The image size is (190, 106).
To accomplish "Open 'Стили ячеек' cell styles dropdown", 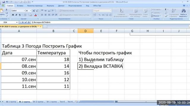I will [145, 13].
